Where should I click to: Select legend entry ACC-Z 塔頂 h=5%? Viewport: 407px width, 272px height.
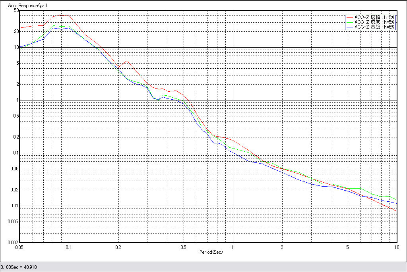374,17
